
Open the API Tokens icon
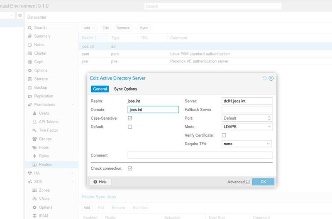pos(34,122)
